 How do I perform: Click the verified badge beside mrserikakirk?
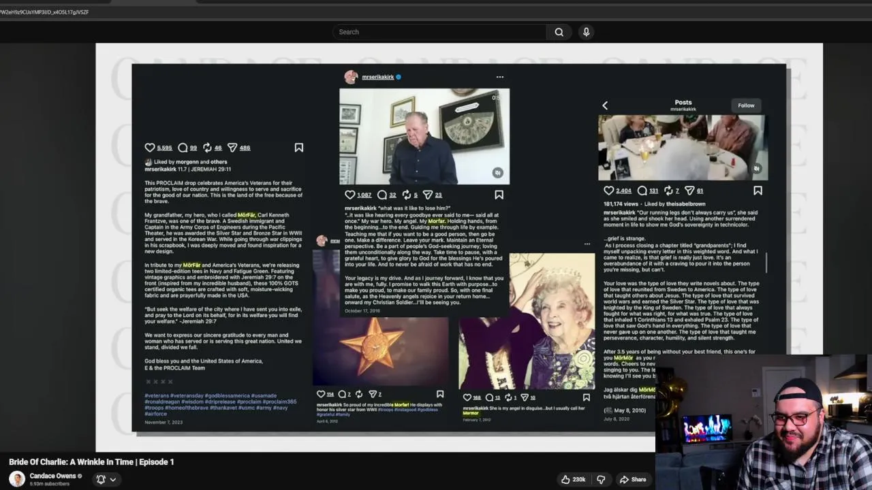[399, 77]
